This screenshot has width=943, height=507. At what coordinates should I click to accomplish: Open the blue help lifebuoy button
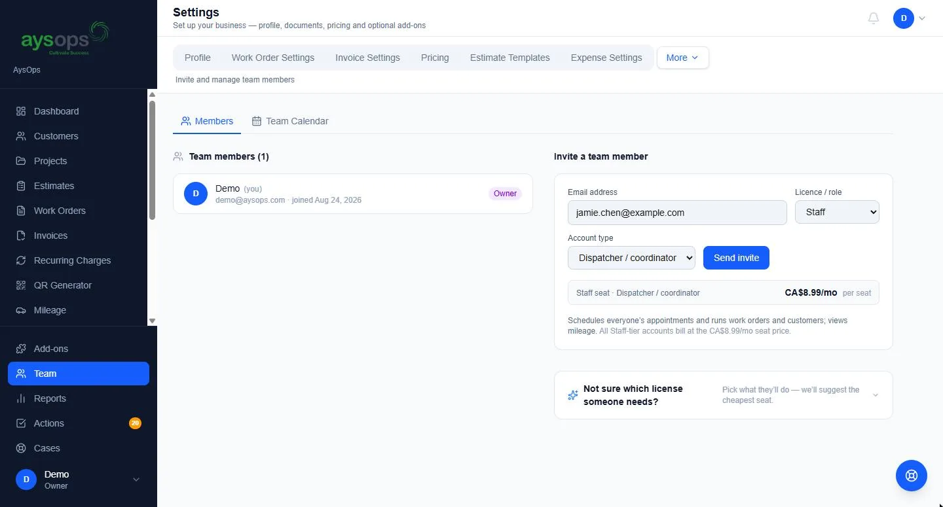tap(912, 476)
